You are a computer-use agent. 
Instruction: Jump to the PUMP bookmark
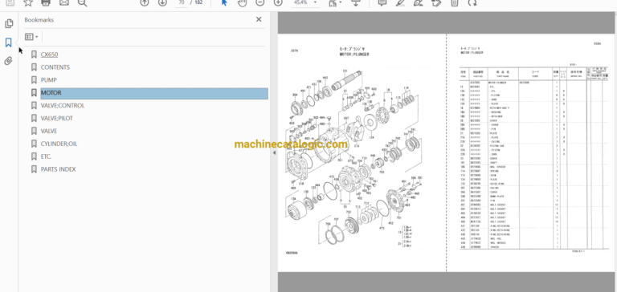(x=49, y=79)
